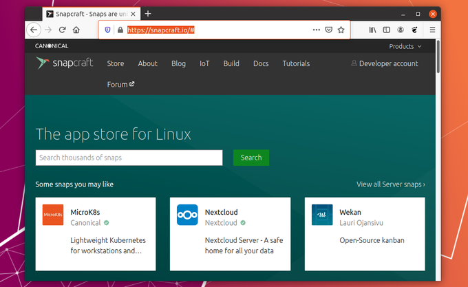Image resolution: width=468 pixels, height=287 pixels.
Task: Open a new tab with plus button
Action: [148, 14]
